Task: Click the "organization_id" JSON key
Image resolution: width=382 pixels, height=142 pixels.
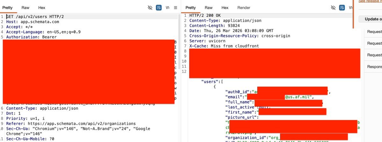Action: (246, 138)
